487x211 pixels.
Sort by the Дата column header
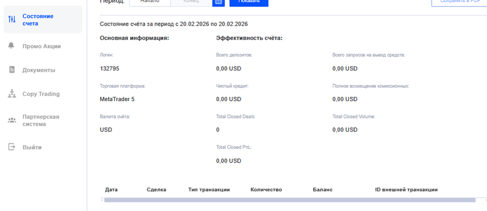point(111,190)
